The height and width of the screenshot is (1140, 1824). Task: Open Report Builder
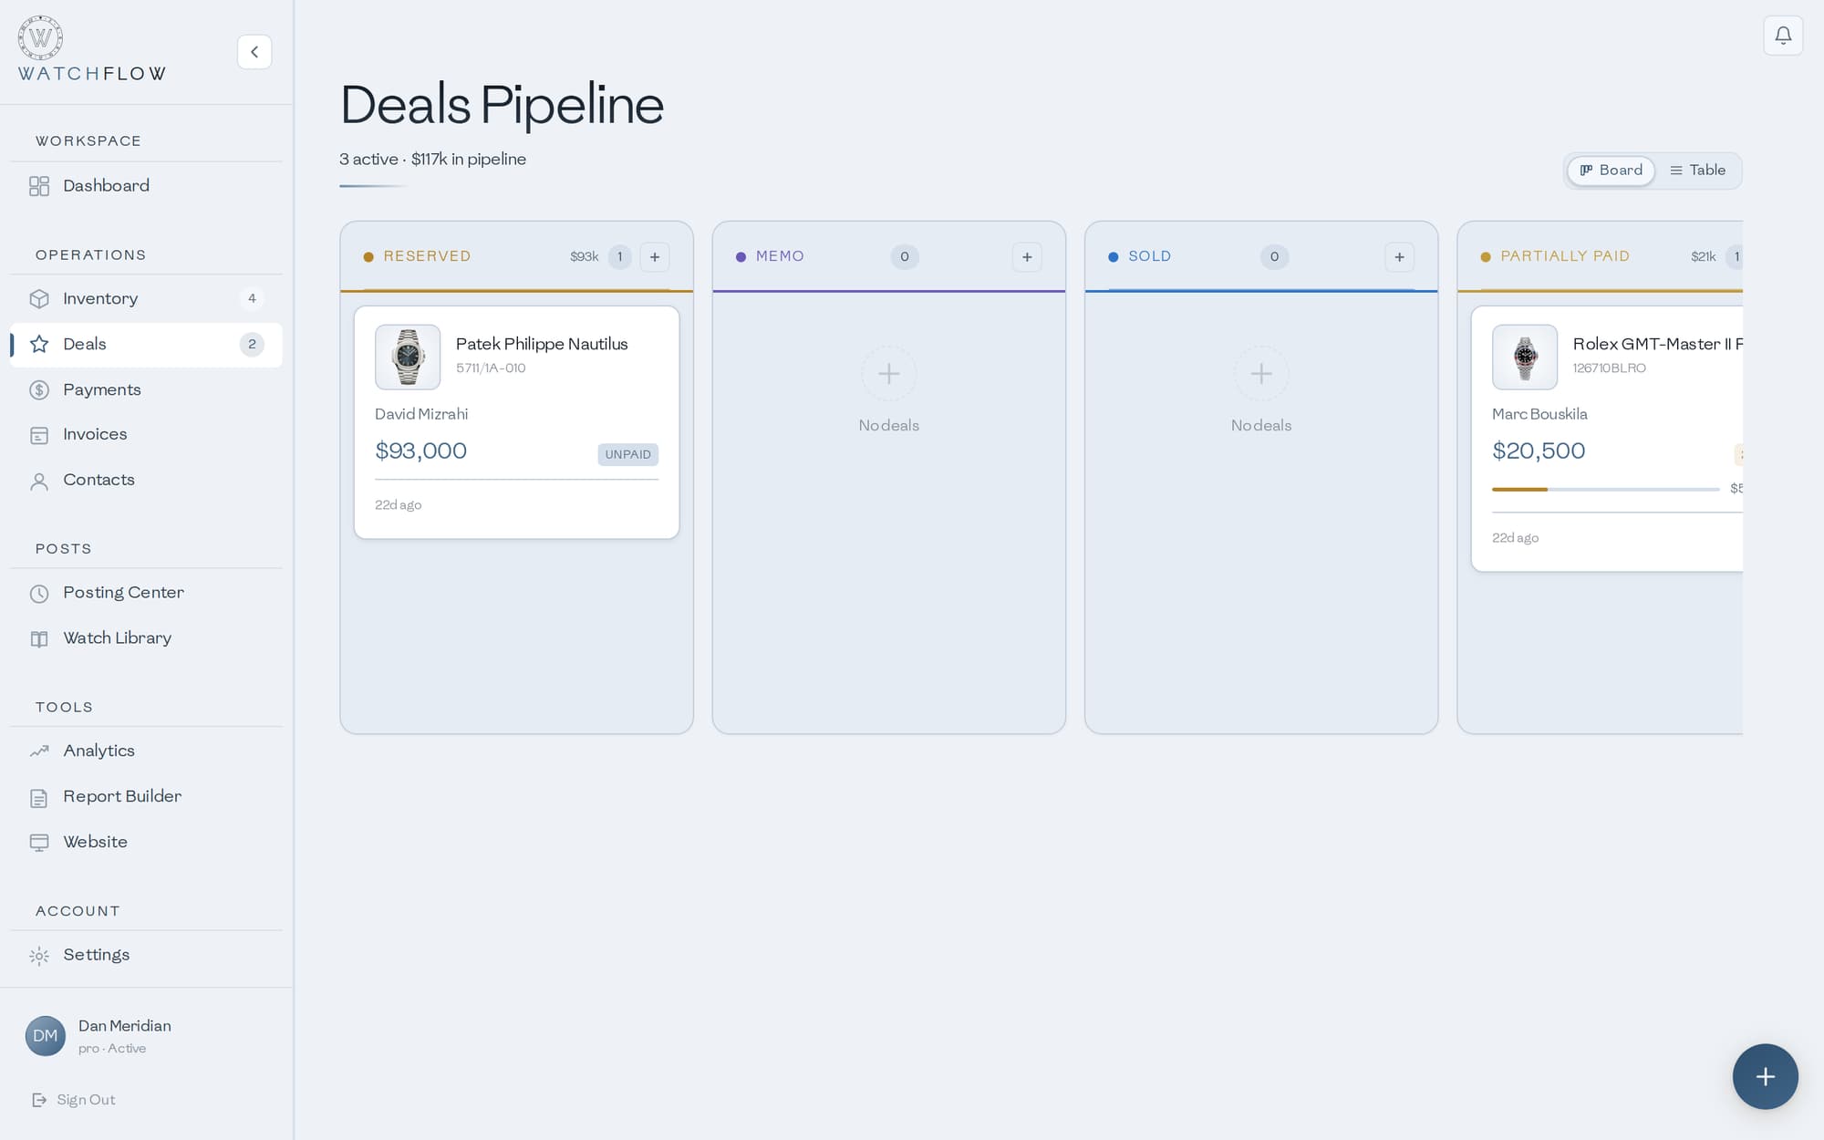[146, 797]
